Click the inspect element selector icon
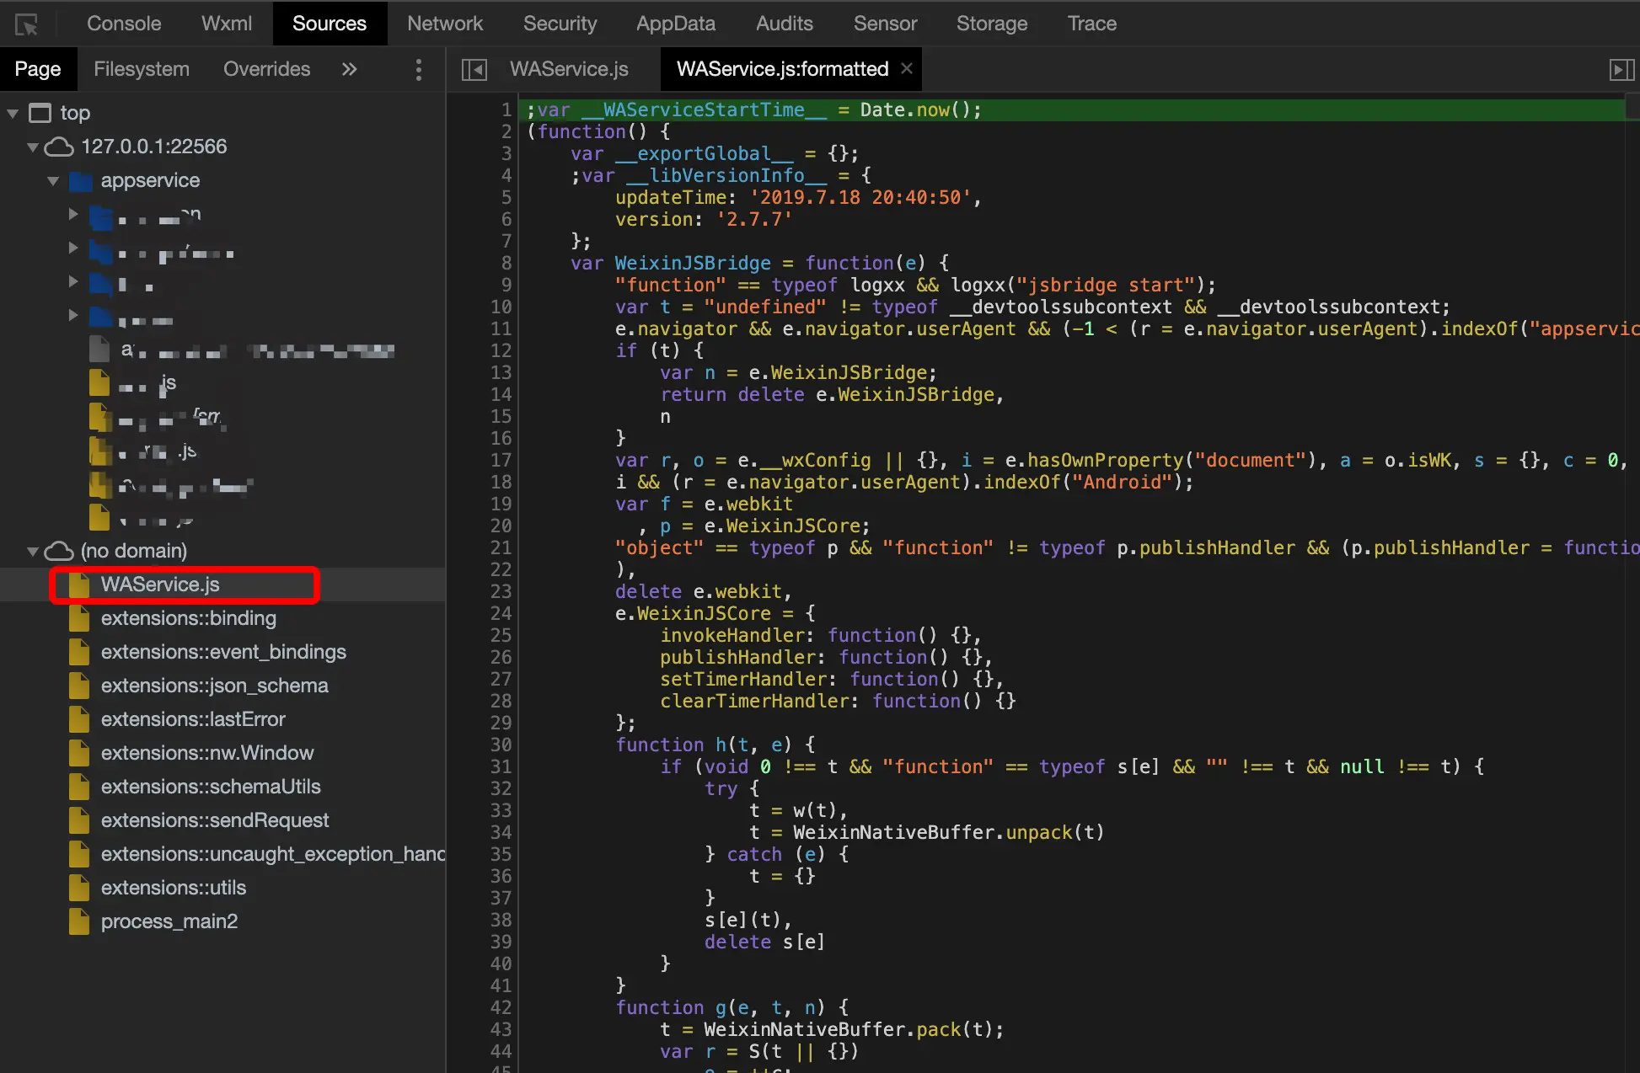 (27, 24)
